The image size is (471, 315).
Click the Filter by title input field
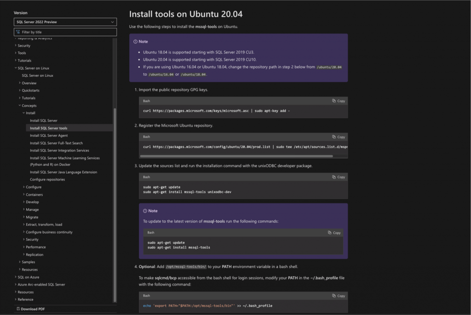coord(65,32)
